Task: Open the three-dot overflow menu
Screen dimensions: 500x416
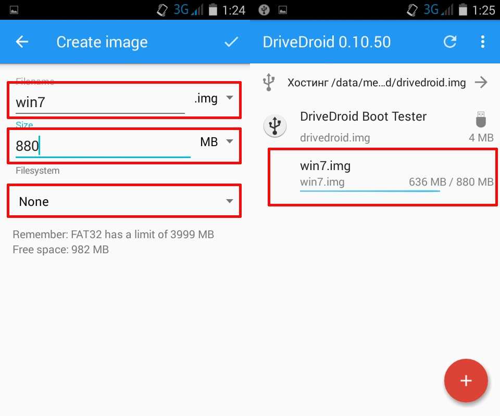Action: coord(483,42)
